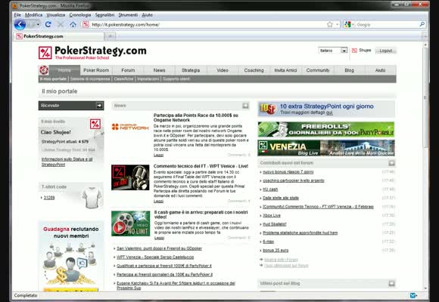Switch to the Strategia navigation tab

[191, 70]
